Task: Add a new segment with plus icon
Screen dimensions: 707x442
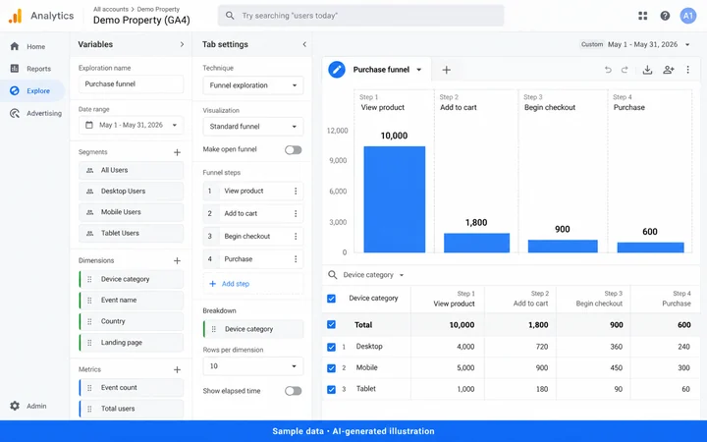Action: coord(177,152)
